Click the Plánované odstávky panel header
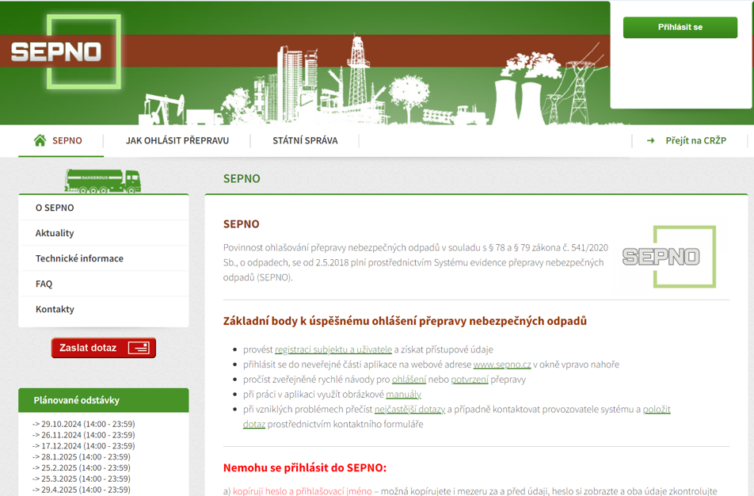The height and width of the screenshot is (496, 754). point(104,400)
